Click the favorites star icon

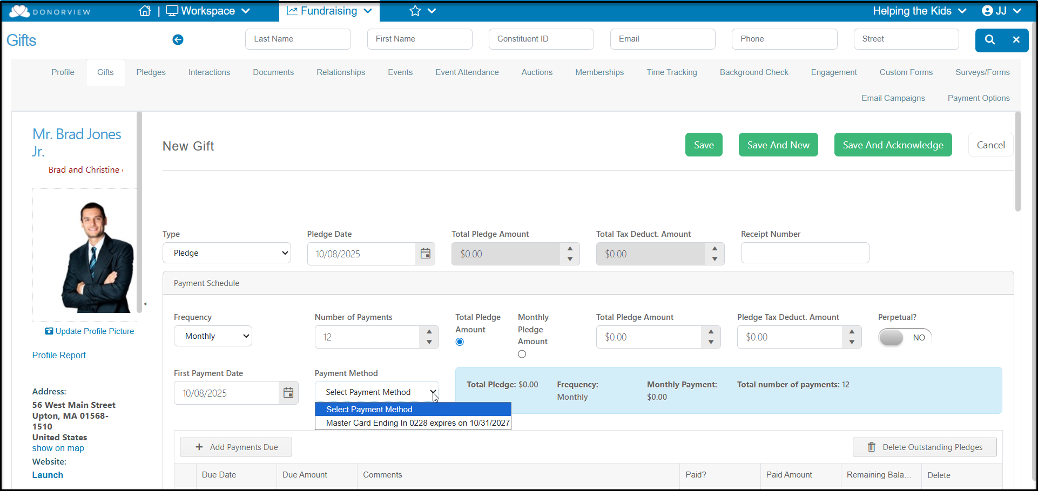click(415, 11)
